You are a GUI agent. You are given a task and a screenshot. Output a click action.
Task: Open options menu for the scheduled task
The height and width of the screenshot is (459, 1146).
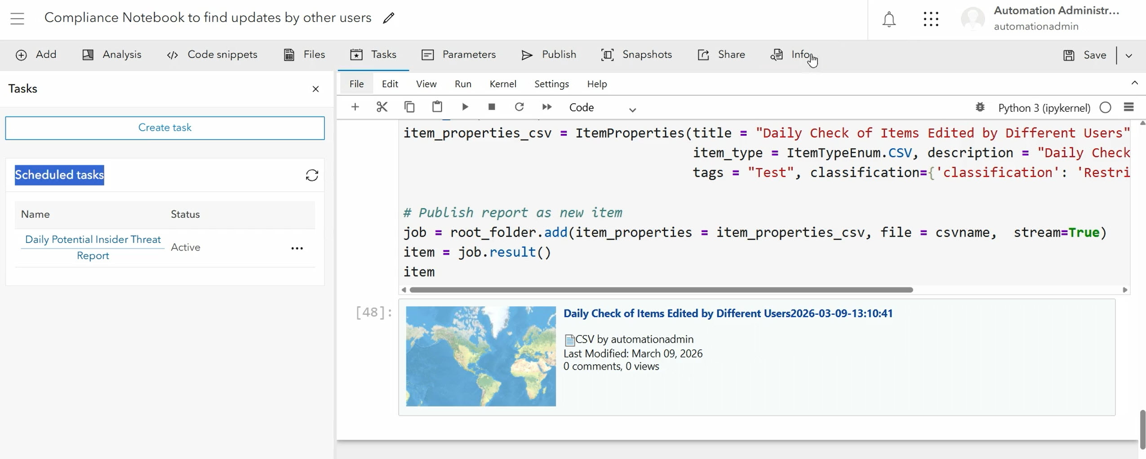pyautogui.click(x=297, y=248)
